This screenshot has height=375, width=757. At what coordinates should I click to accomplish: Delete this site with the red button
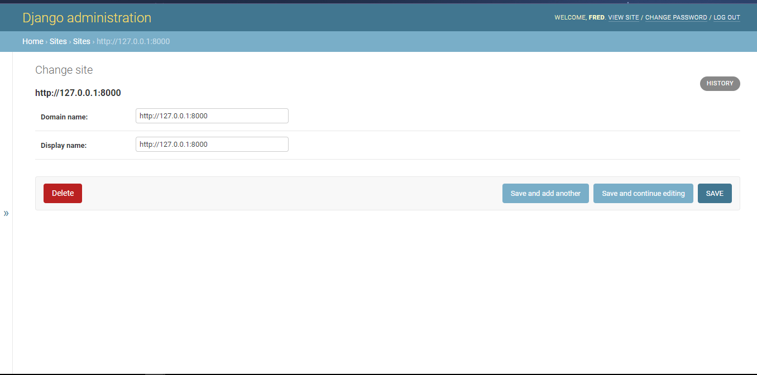coord(63,193)
